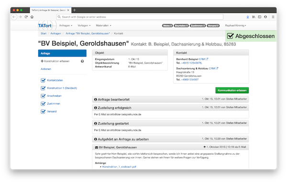This screenshot has height=183, width=287.
Task: Click the Zustellung erfolgreich entry header
Action: click(x=170, y=108)
